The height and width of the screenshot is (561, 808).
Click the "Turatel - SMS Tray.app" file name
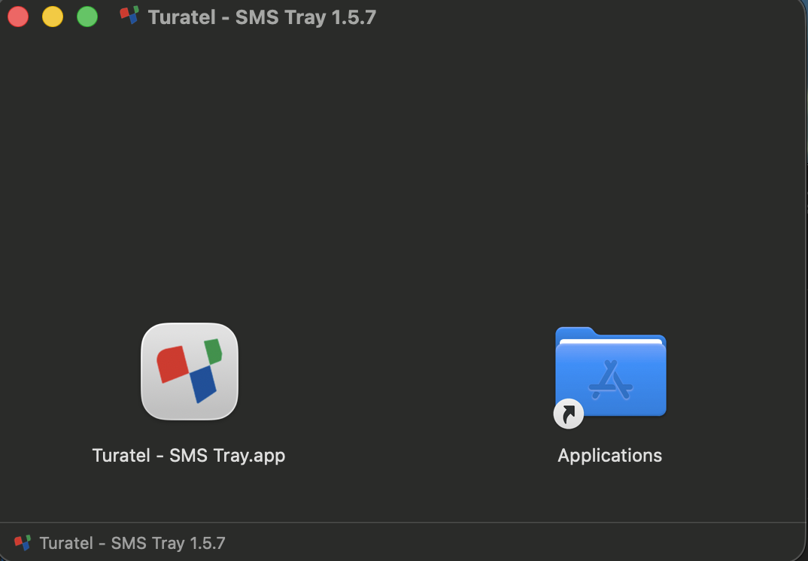coord(189,456)
